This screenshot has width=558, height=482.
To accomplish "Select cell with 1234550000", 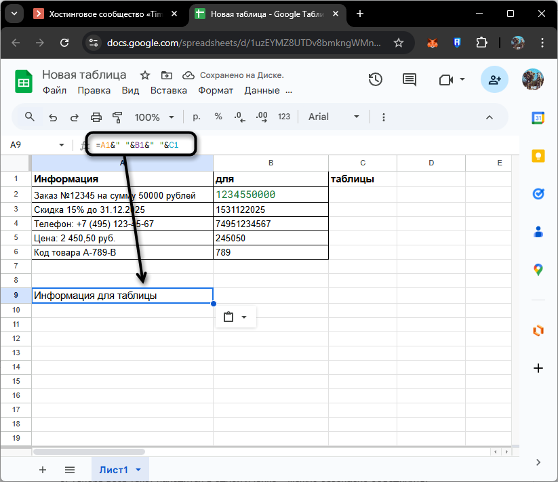I will [x=271, y=195].
